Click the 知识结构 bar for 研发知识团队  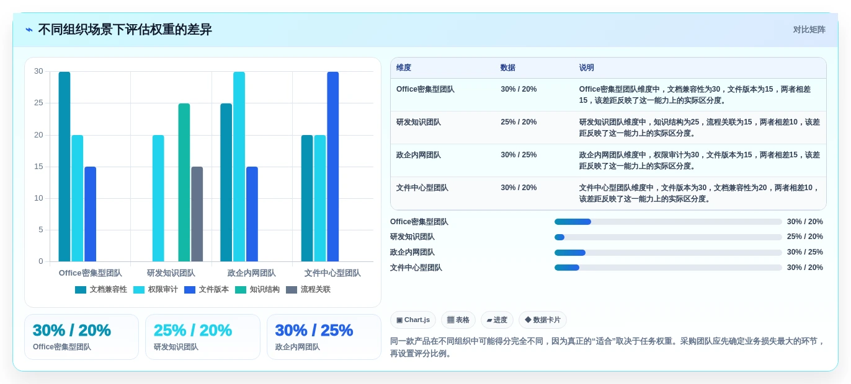(184, 182)
